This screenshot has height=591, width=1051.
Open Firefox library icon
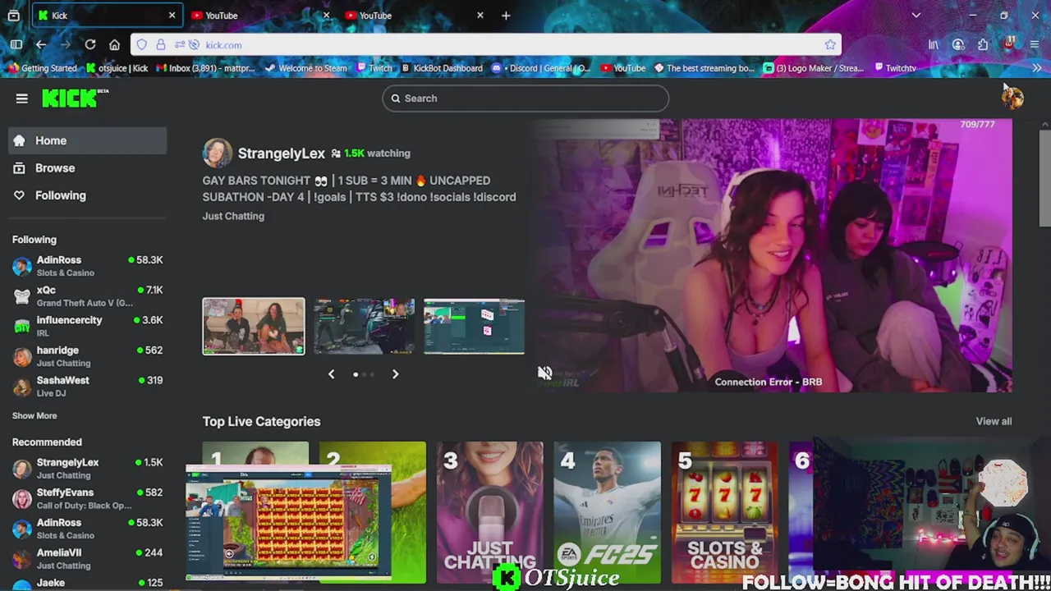934,45
